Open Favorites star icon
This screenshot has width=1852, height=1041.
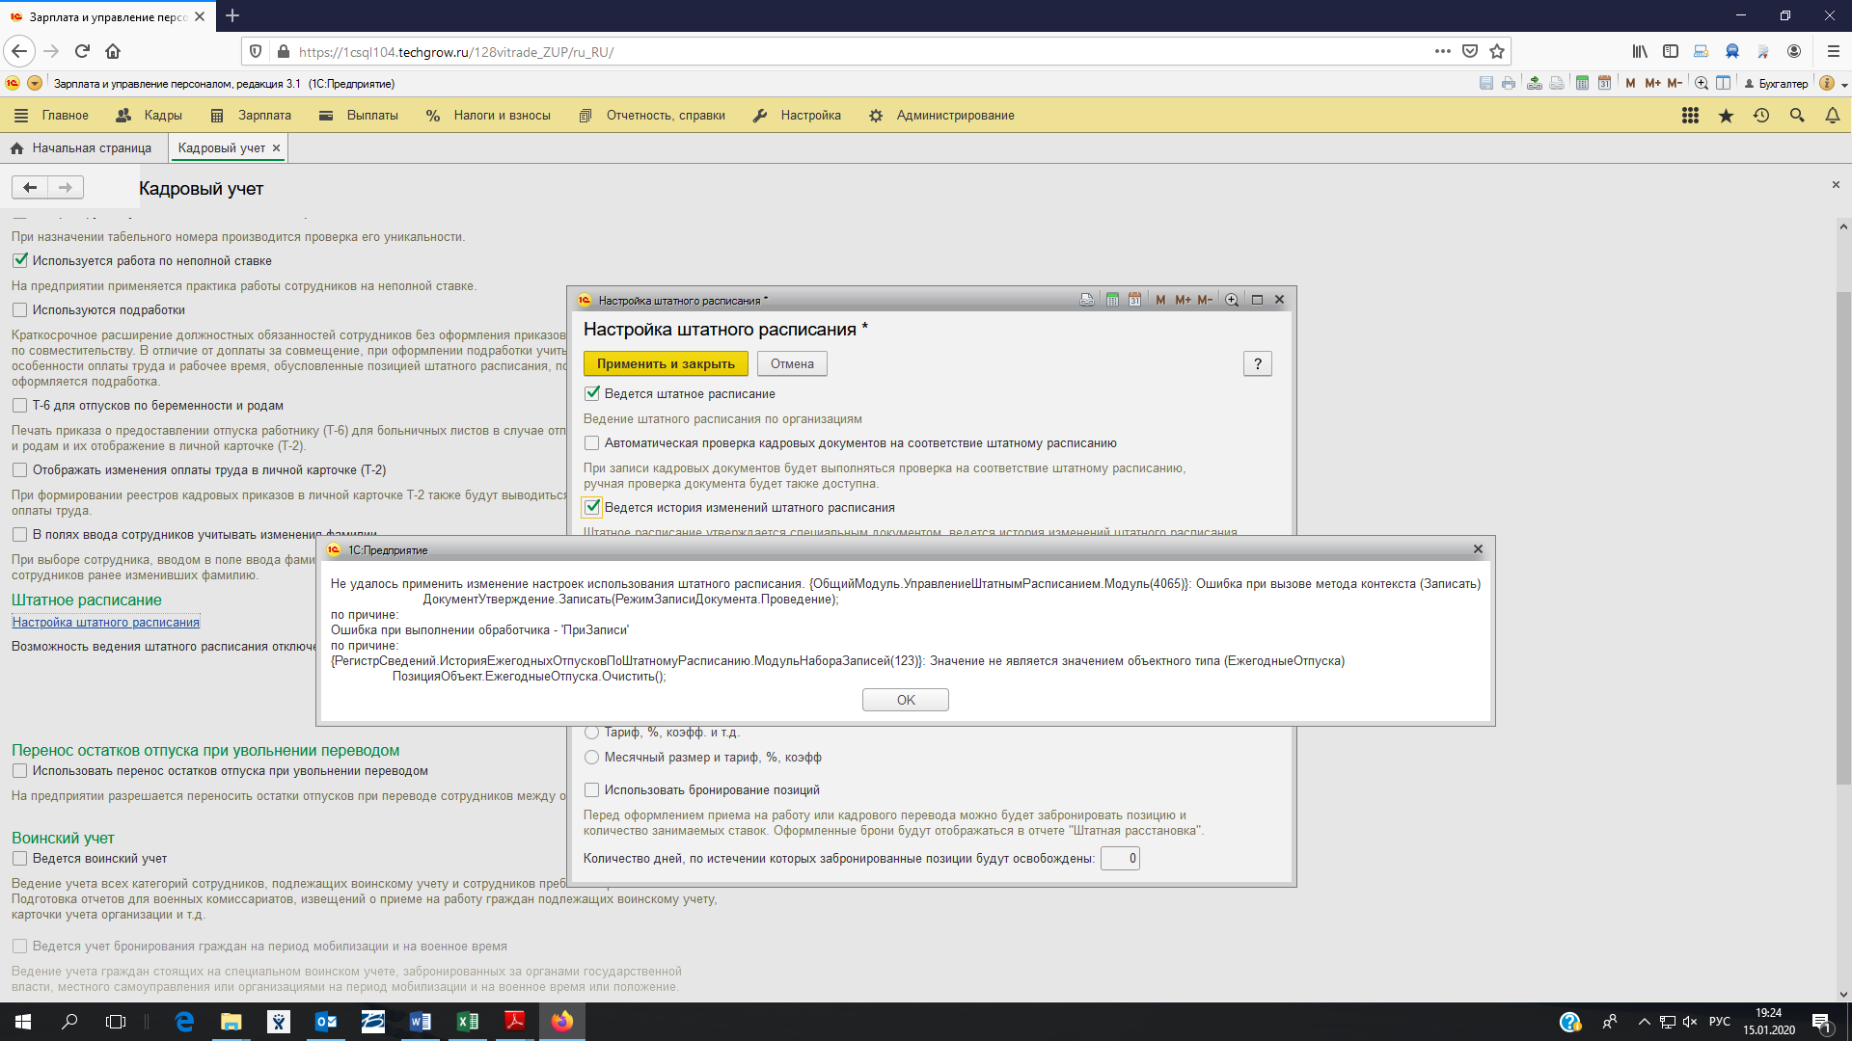(1726, 116)
